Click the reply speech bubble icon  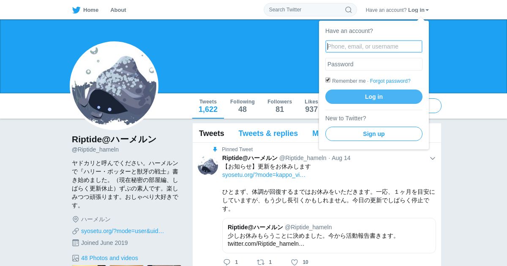coord(227,262)
